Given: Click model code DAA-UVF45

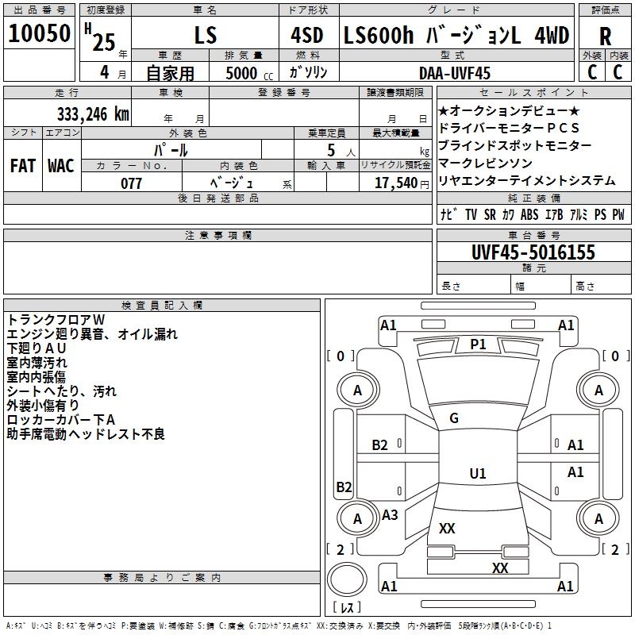Looking at the screenshot, I should [x=454, y=73].
